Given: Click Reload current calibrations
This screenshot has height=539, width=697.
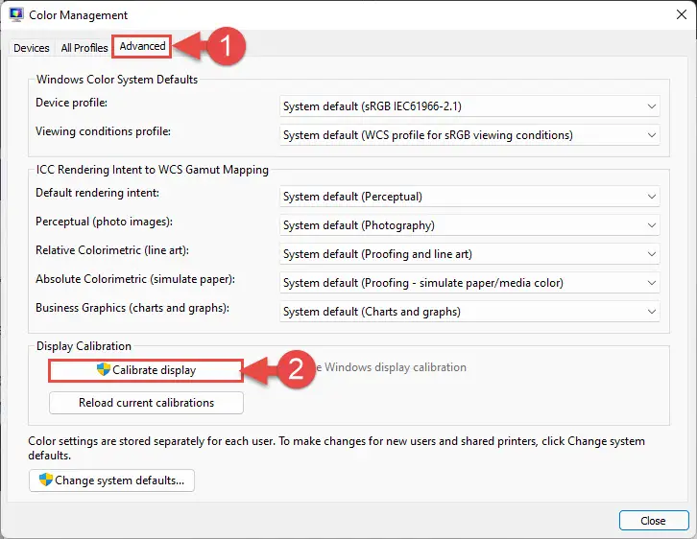Looking at the screenshot, I should 146,403.
